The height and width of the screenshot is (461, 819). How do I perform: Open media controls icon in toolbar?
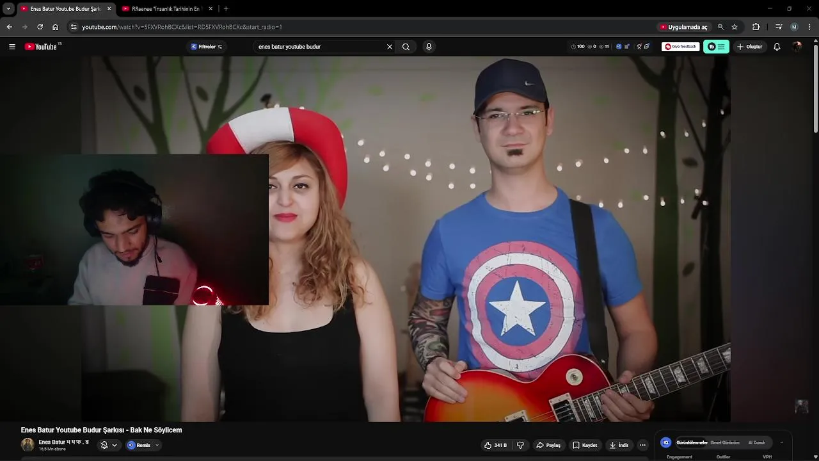click(x=778, y=27)
